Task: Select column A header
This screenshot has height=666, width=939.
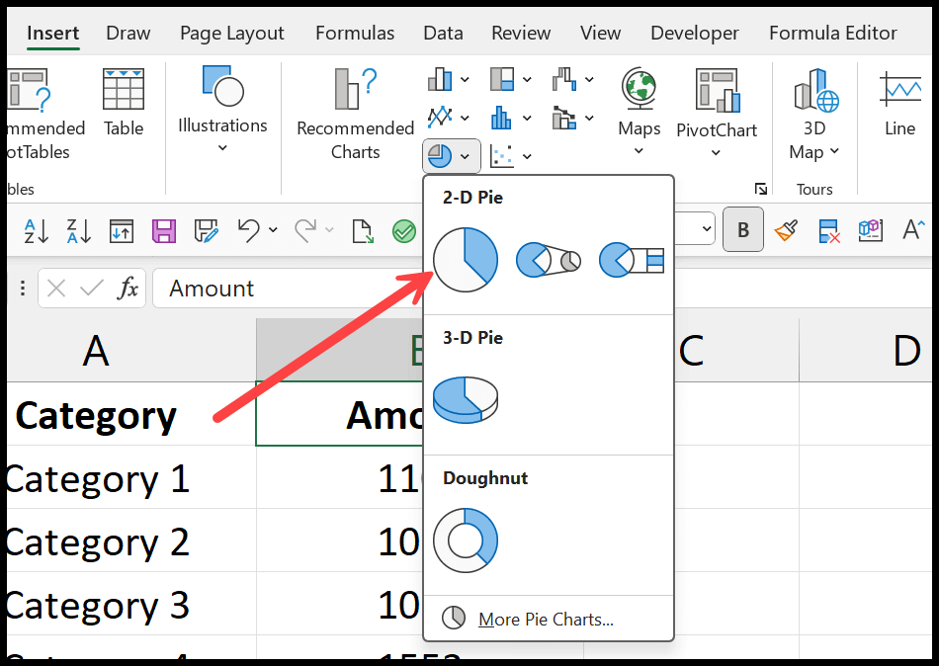Action: click(131, 351)
